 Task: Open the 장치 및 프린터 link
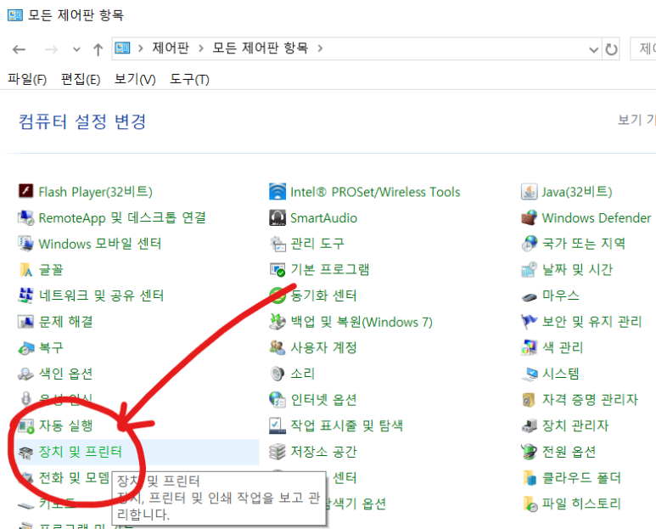80,452
